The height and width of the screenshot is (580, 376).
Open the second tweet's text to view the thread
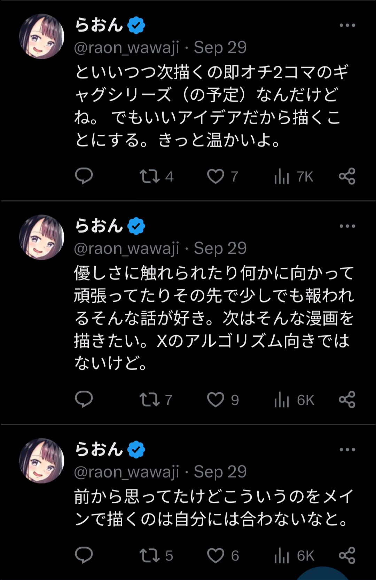(x=213, y=318)
